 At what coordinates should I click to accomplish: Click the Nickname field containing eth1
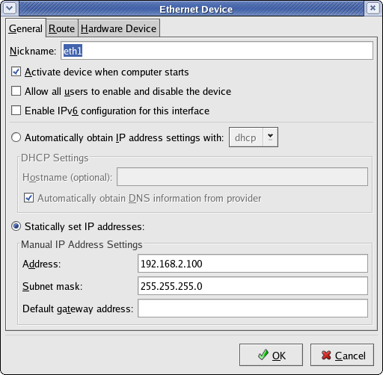(217, 51)
